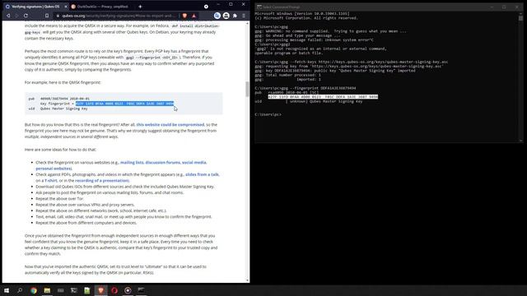Open a new browser tab

point(140,7)
